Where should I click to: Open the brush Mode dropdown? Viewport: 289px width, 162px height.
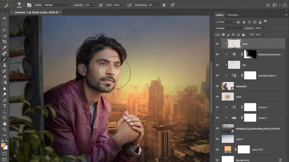[x=57, y=5]
